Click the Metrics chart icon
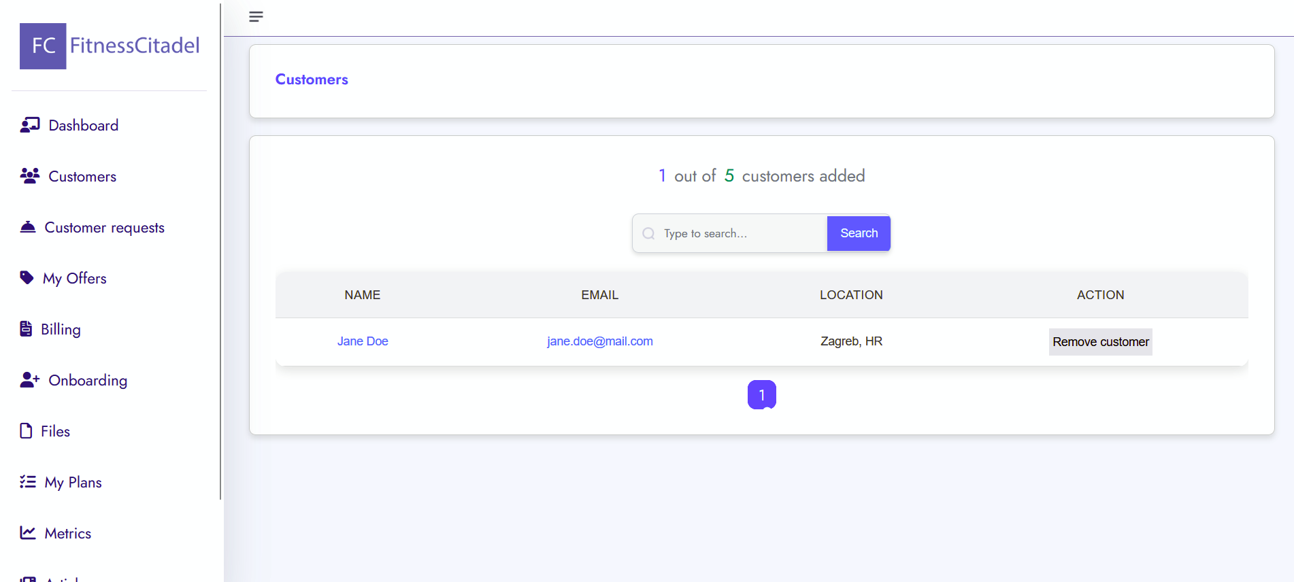The image size is (1294, 582). [28, 533]
